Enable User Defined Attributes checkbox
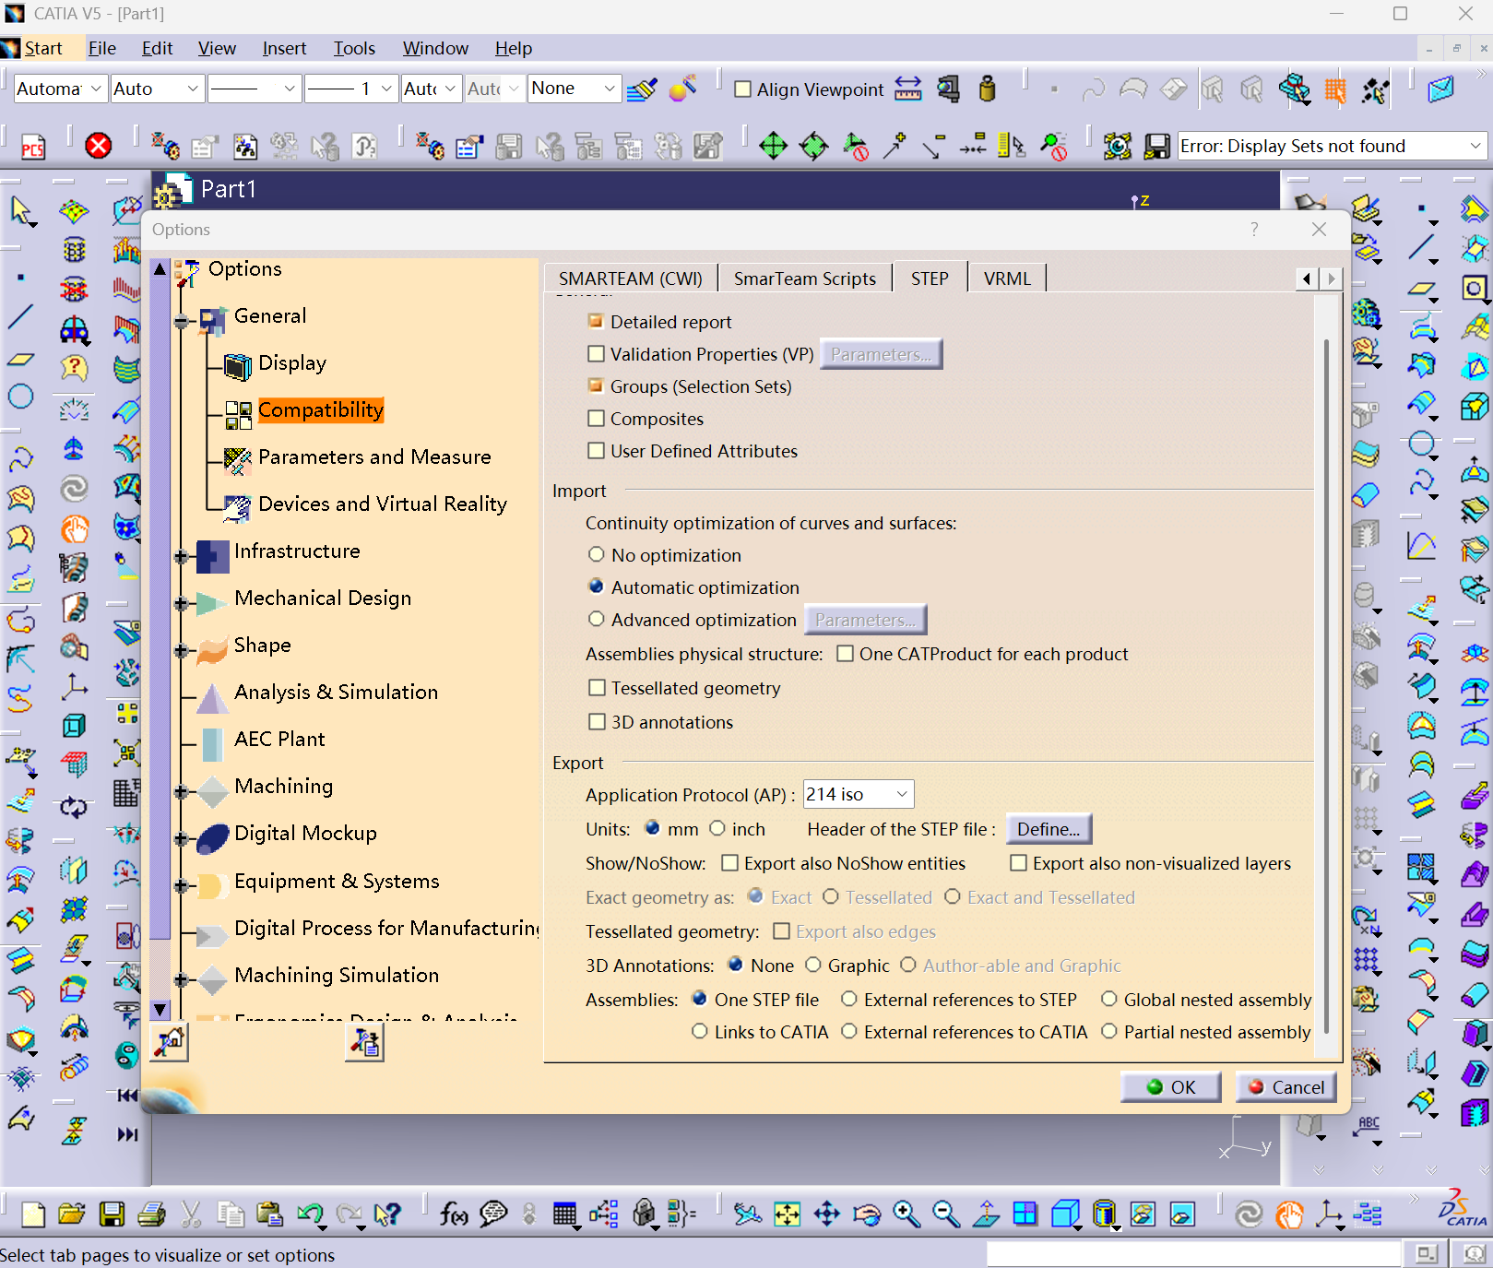Screen dimensions: 1493x1268 (x=596, y=450)
